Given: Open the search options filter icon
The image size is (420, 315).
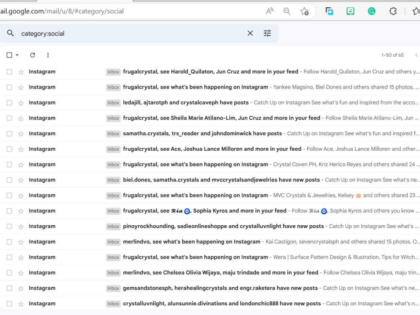Looking at the screenshot, I should (x=267, y=33).
